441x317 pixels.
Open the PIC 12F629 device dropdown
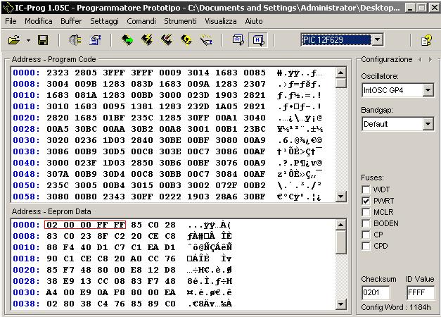tap(377, 39)
